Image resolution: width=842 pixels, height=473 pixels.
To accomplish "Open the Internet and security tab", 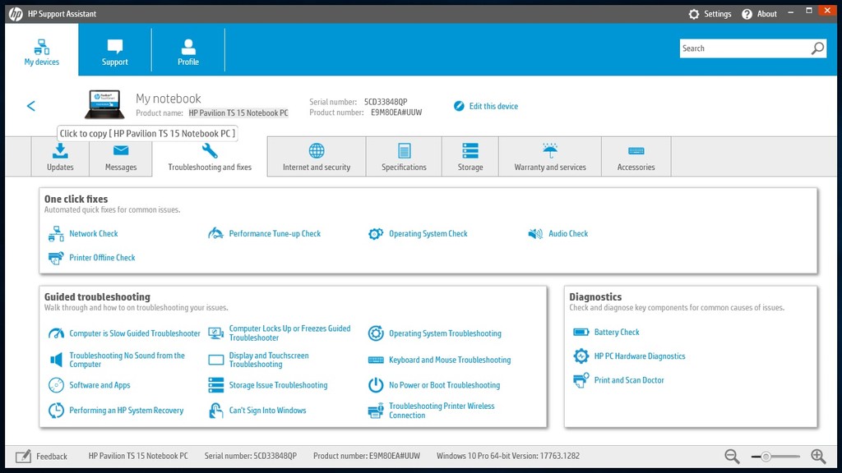I will tap(317, 157).
